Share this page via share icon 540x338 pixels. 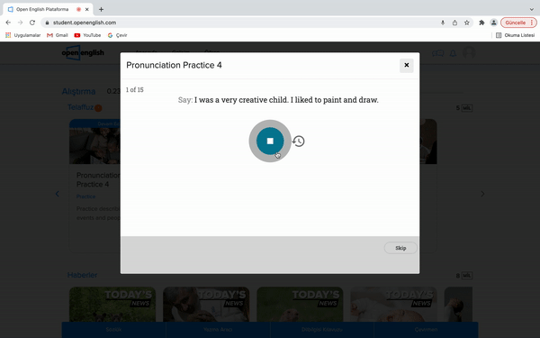pos(454,23)
